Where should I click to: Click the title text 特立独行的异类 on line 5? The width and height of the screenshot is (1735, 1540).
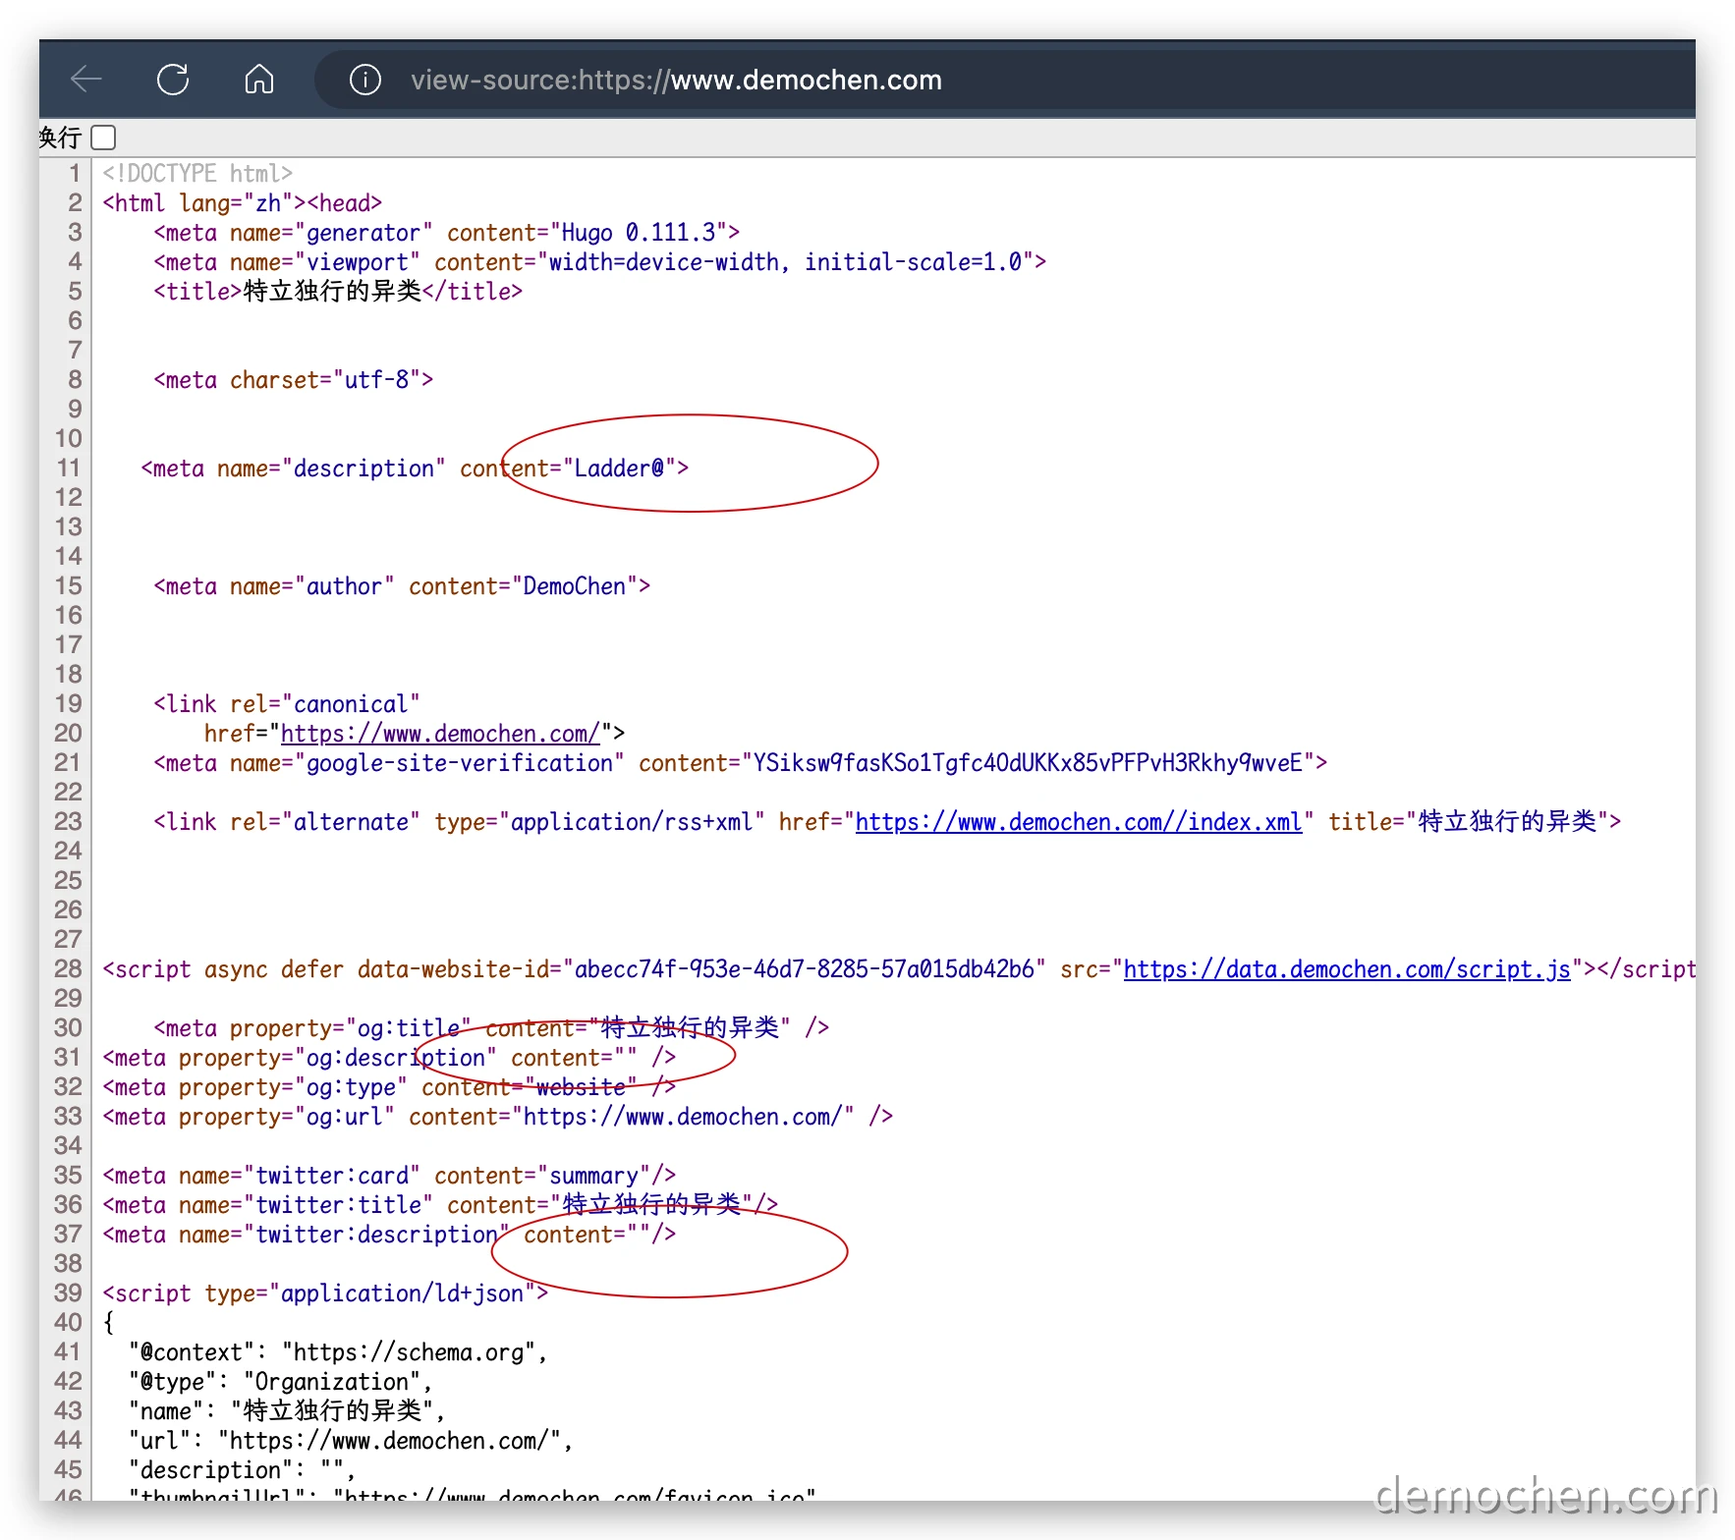(332, 292)
